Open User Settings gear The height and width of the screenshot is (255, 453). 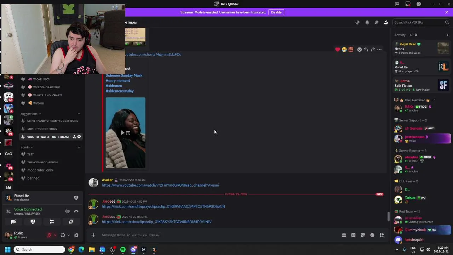(76, 235)
